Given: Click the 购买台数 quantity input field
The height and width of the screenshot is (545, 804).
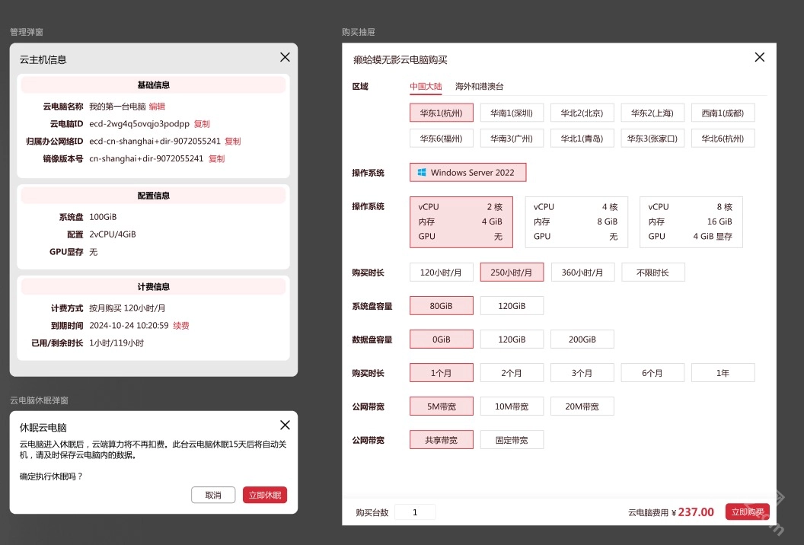Looking at the screenshot, I should click(x=415, y=512).
